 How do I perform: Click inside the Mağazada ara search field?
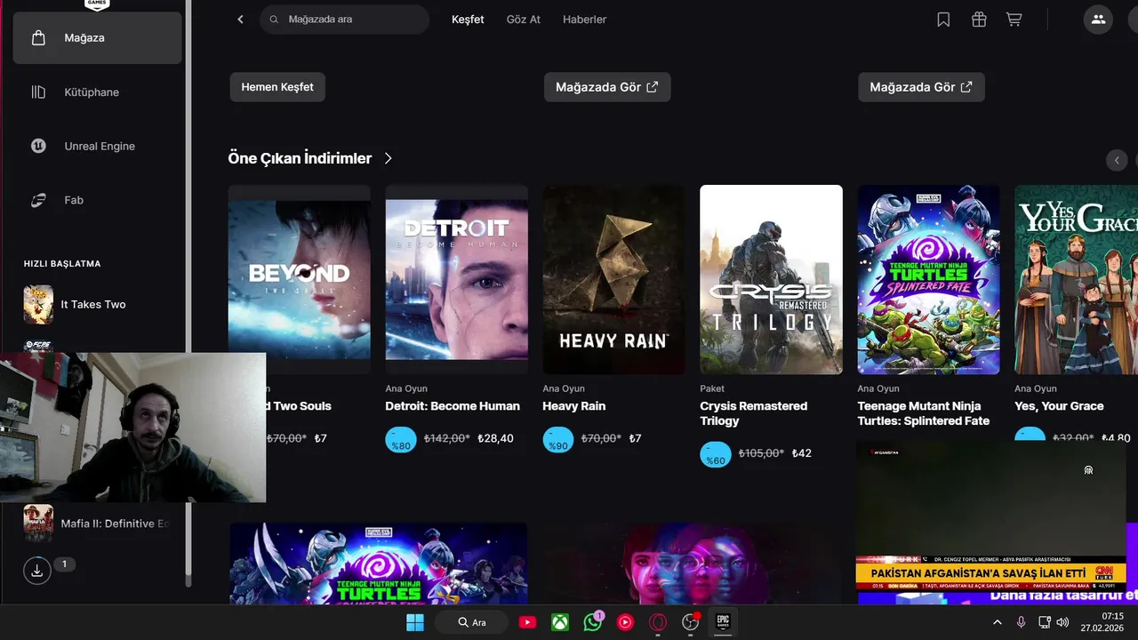tap(345, 20)
